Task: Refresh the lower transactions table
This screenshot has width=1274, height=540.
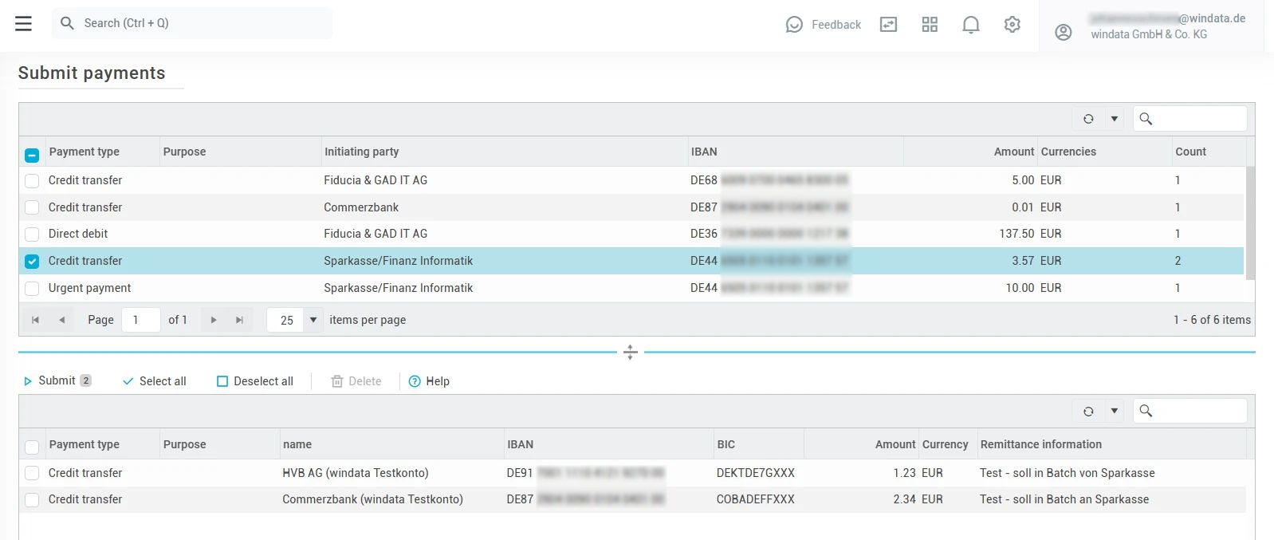Action: 1088,411
